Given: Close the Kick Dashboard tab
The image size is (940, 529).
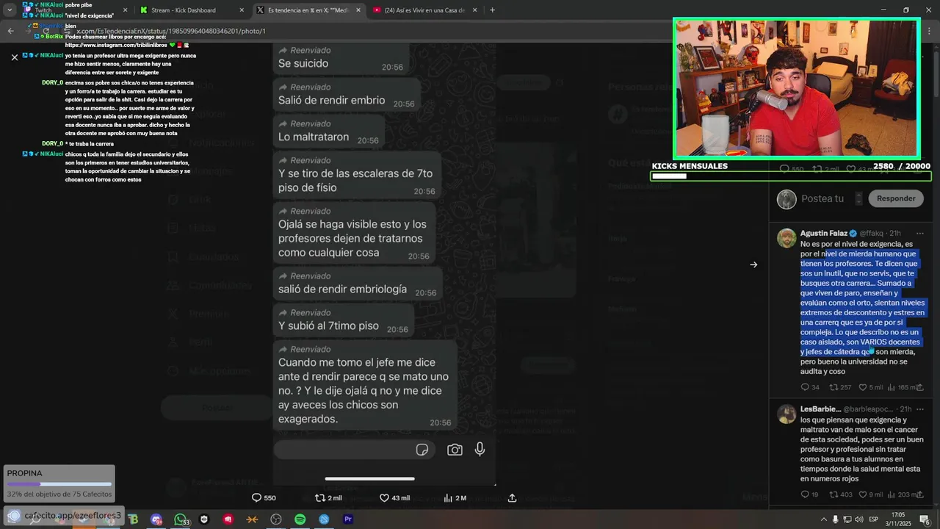Looking at the screenshot, I should coord(242,10).
